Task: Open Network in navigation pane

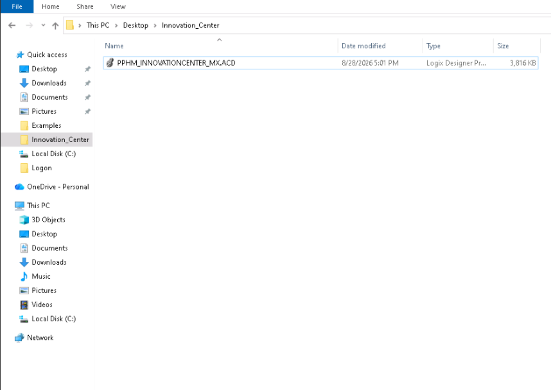Action: (40, 337)
